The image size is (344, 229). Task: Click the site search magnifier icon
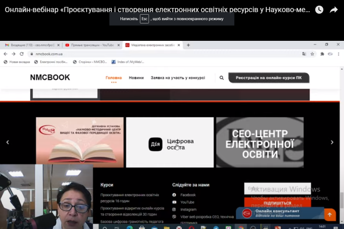(221, 78)
